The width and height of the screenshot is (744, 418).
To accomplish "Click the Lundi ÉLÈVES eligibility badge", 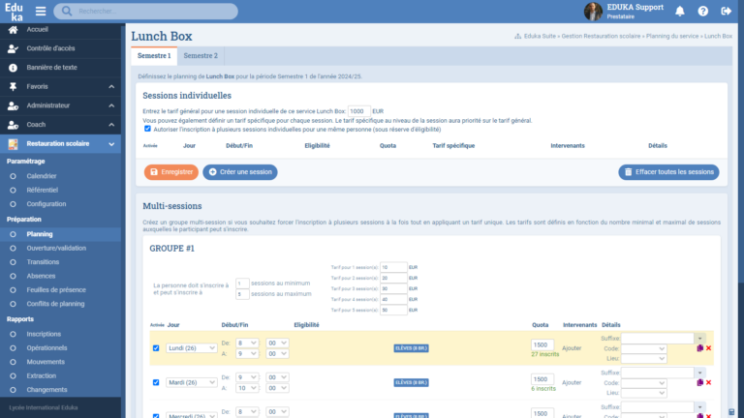I will (411, 348).
